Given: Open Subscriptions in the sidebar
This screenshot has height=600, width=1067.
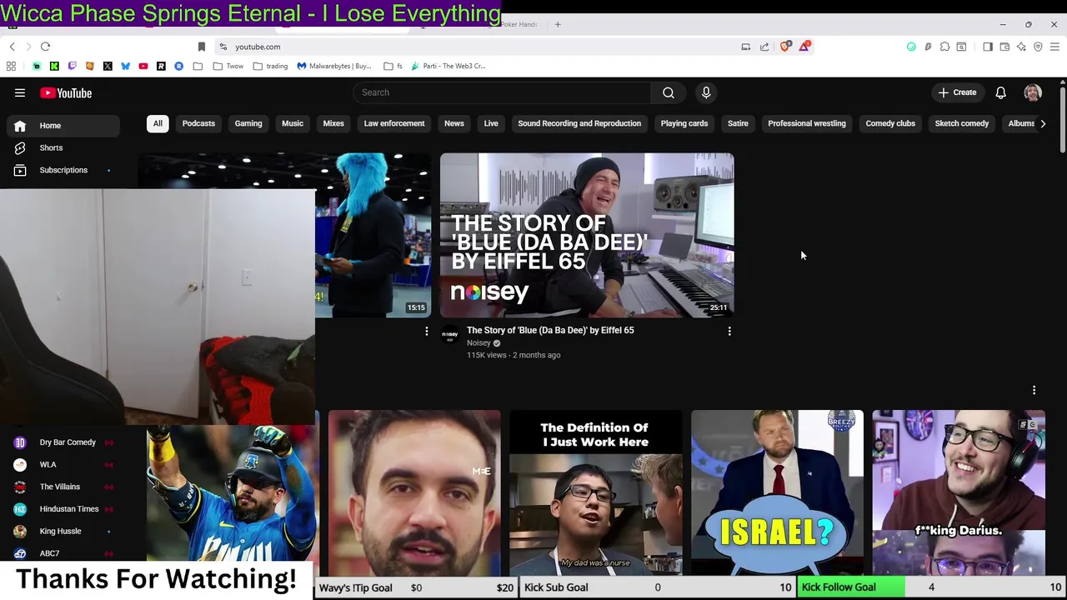Looking at the screenshot, I should (x=64, y=170).
